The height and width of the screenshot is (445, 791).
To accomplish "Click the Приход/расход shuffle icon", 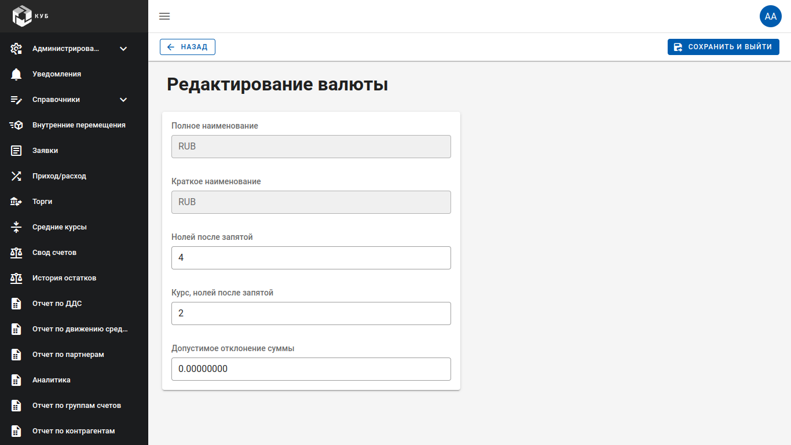I will tap(16, 176).
